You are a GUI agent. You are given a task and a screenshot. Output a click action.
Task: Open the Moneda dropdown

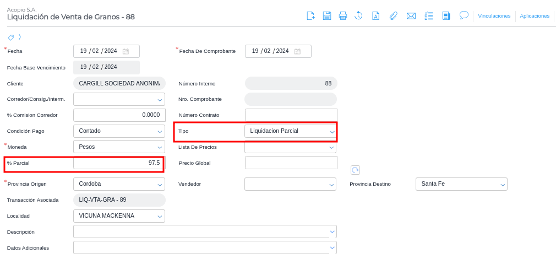(160, 147)
